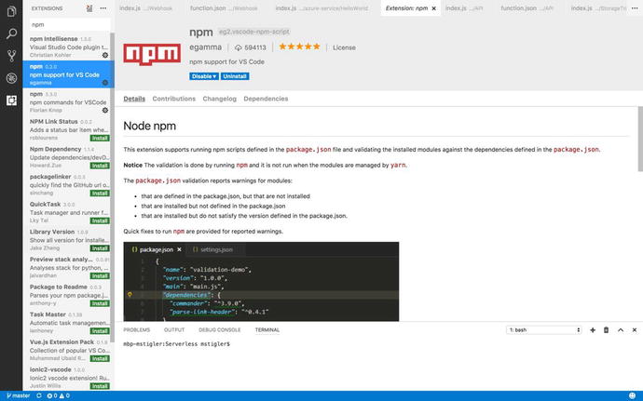Open the TERMINAL panel tab
The image size is (643, 401).
[267, 329]
